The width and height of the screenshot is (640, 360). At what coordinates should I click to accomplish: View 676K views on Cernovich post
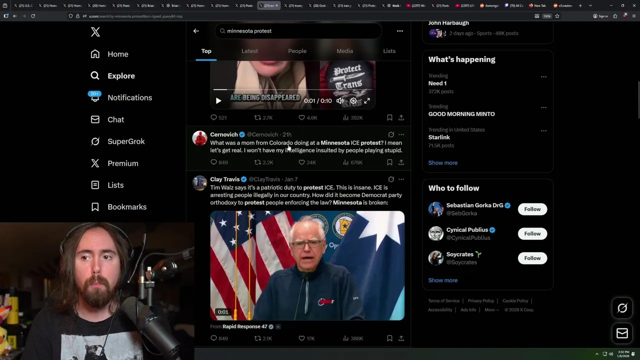pos(352,162)
